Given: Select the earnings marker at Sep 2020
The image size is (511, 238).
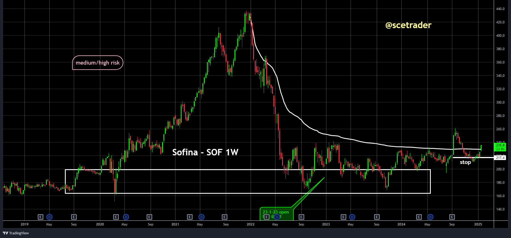Looking at the screenshot, I should (x=149, y=217).
